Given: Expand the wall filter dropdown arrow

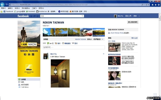Looking at the screenshot, I should pyautogui.click(x=103, y=39).
